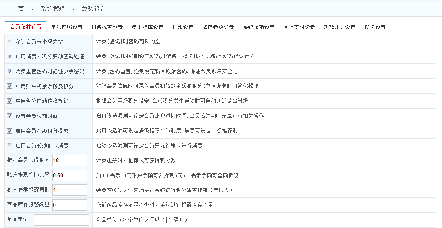This screenshot has height=228, width=442.
Task: Click 系统管理 breadcrumb link
Action: [52, 9]
